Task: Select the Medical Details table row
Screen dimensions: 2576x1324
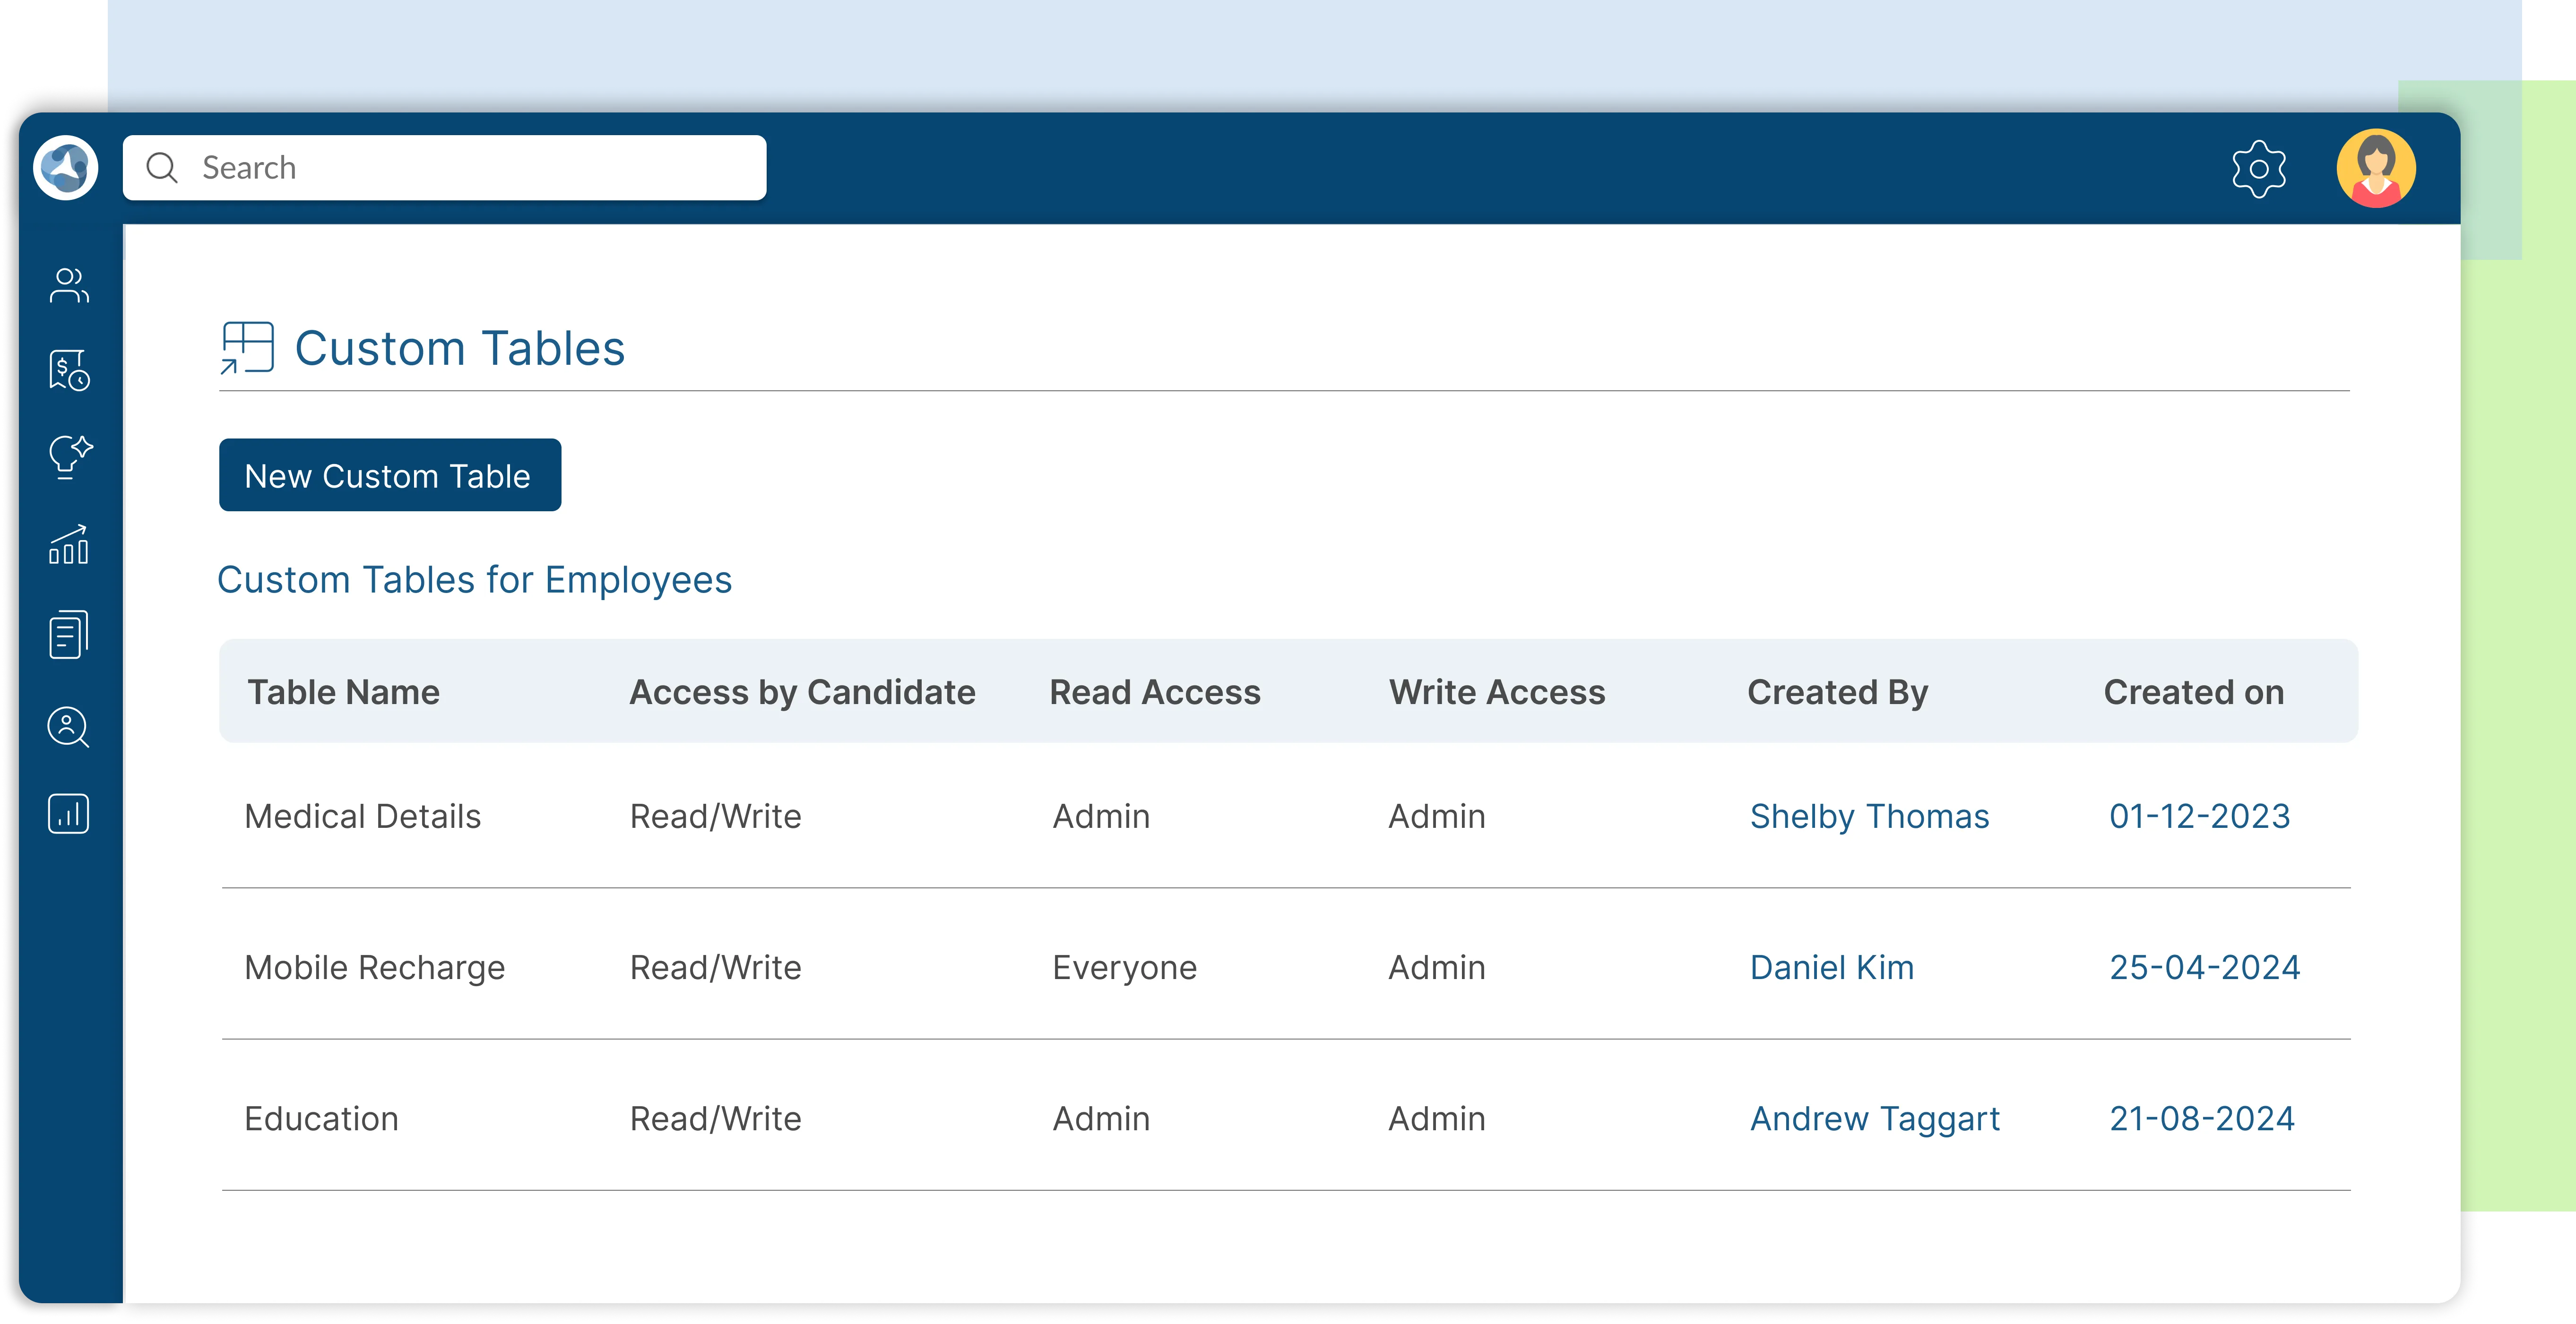Action: pos(362,816)
